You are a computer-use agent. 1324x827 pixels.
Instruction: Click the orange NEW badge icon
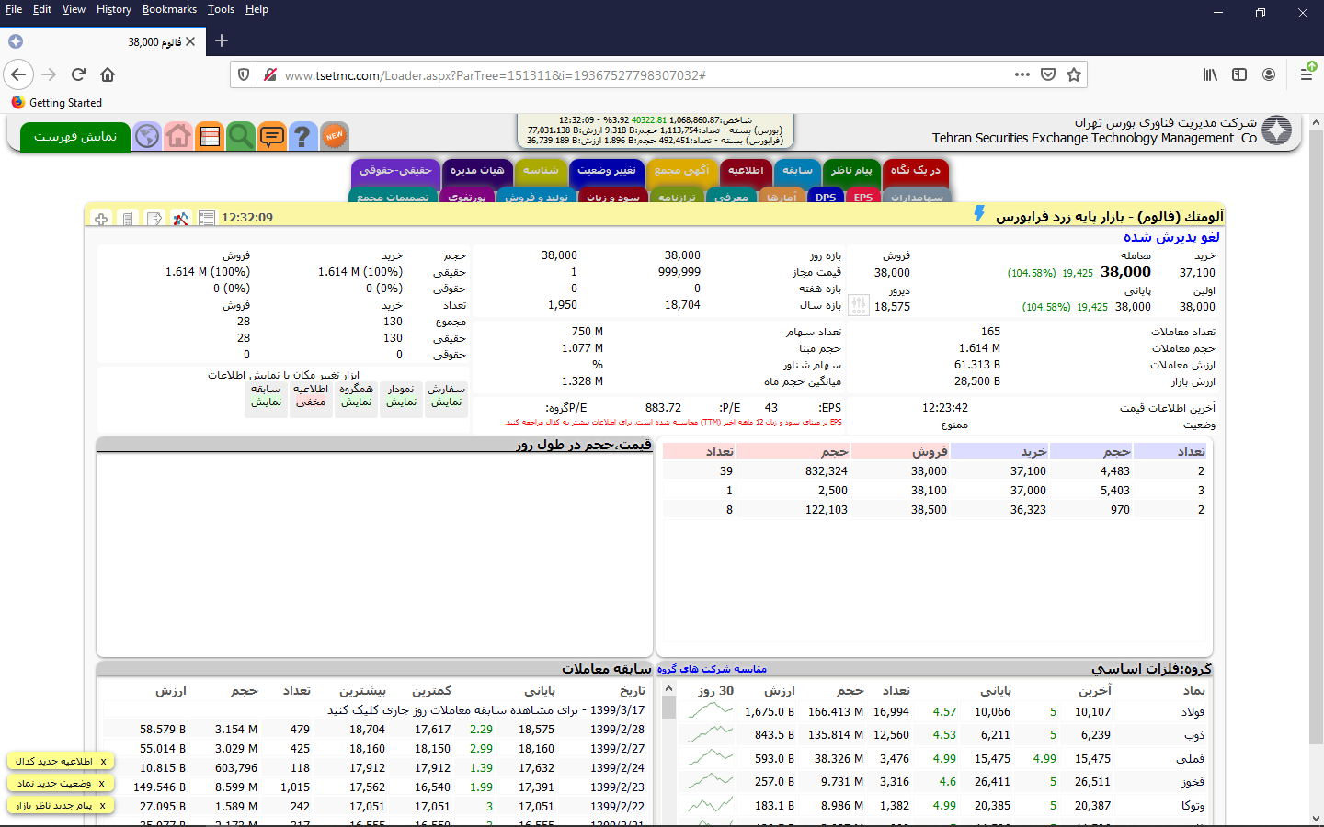(335, 136)
